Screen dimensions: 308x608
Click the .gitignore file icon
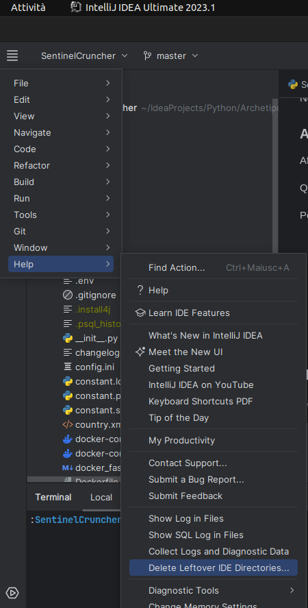68,295
